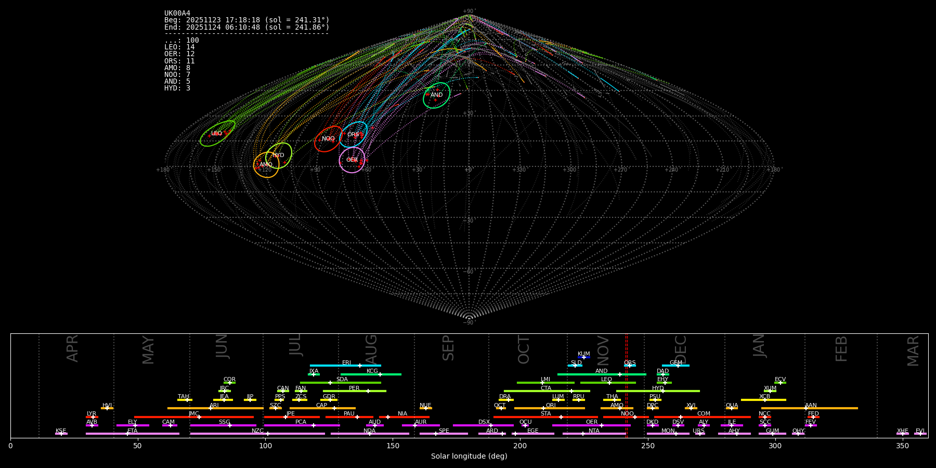Click the UK00A4 station title

point(177,14)
